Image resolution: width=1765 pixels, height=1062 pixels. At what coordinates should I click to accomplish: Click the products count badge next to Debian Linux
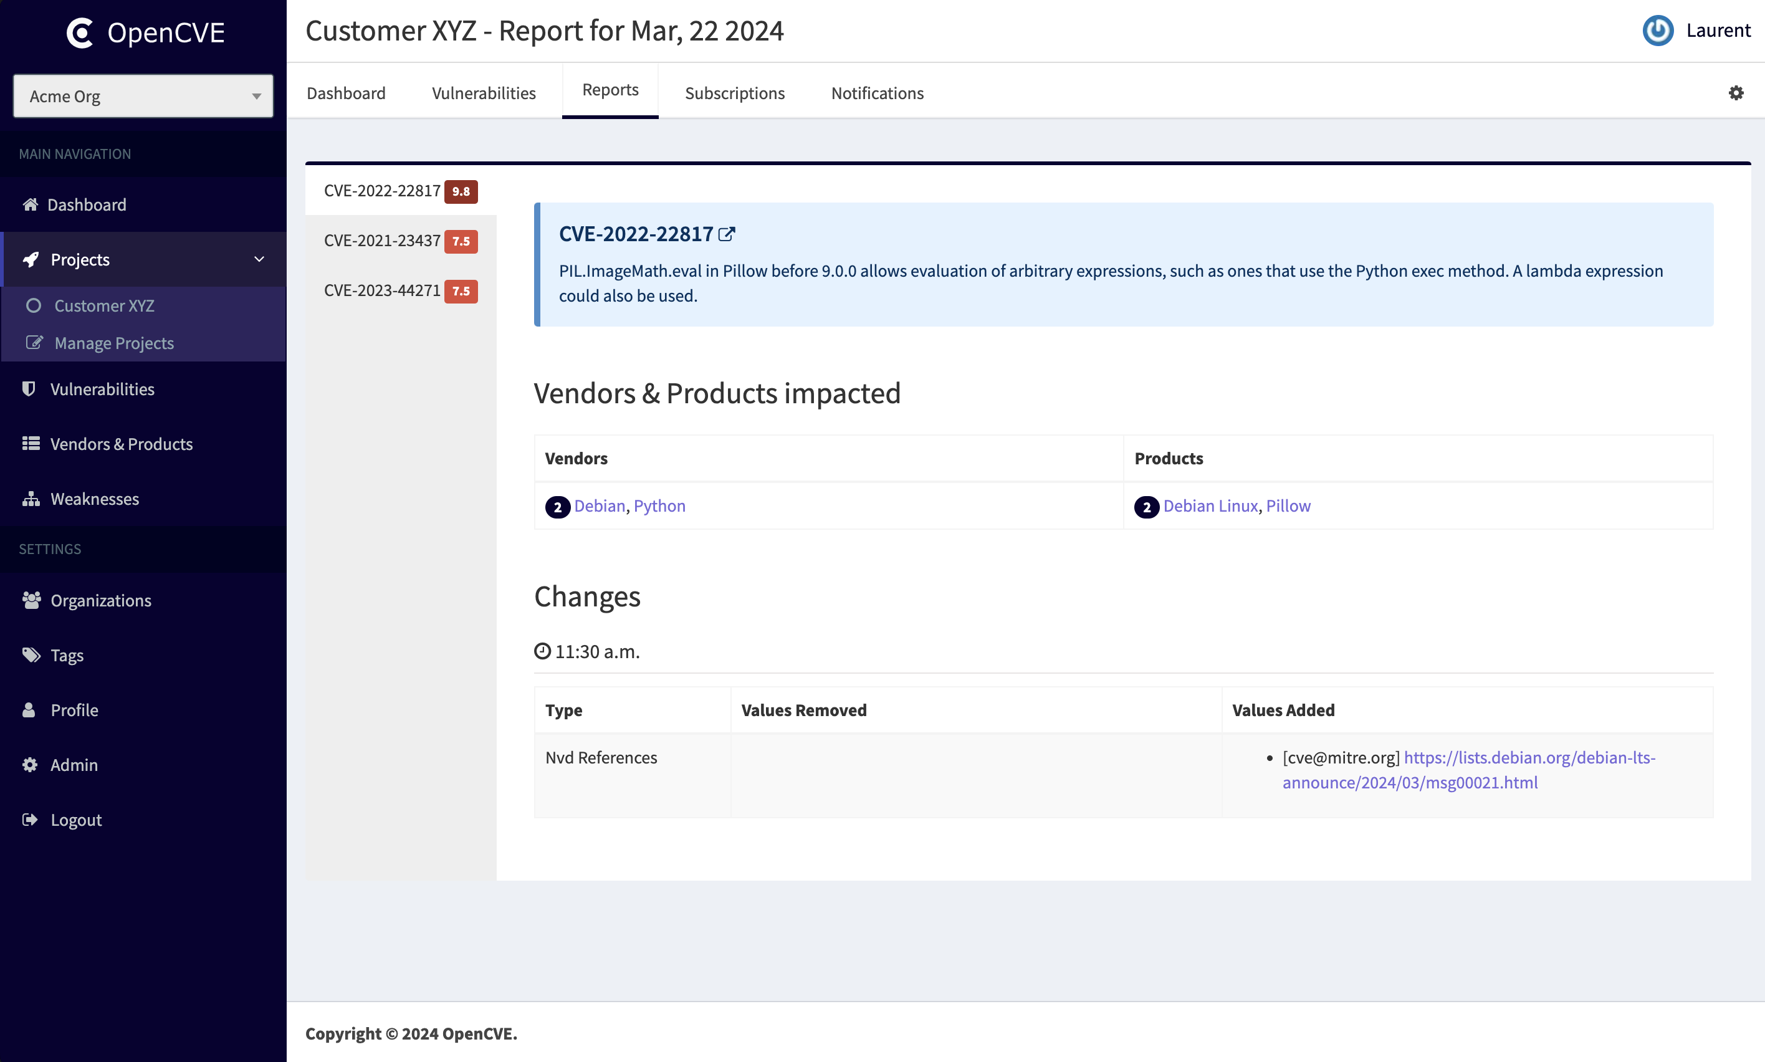pos(1146,507)
